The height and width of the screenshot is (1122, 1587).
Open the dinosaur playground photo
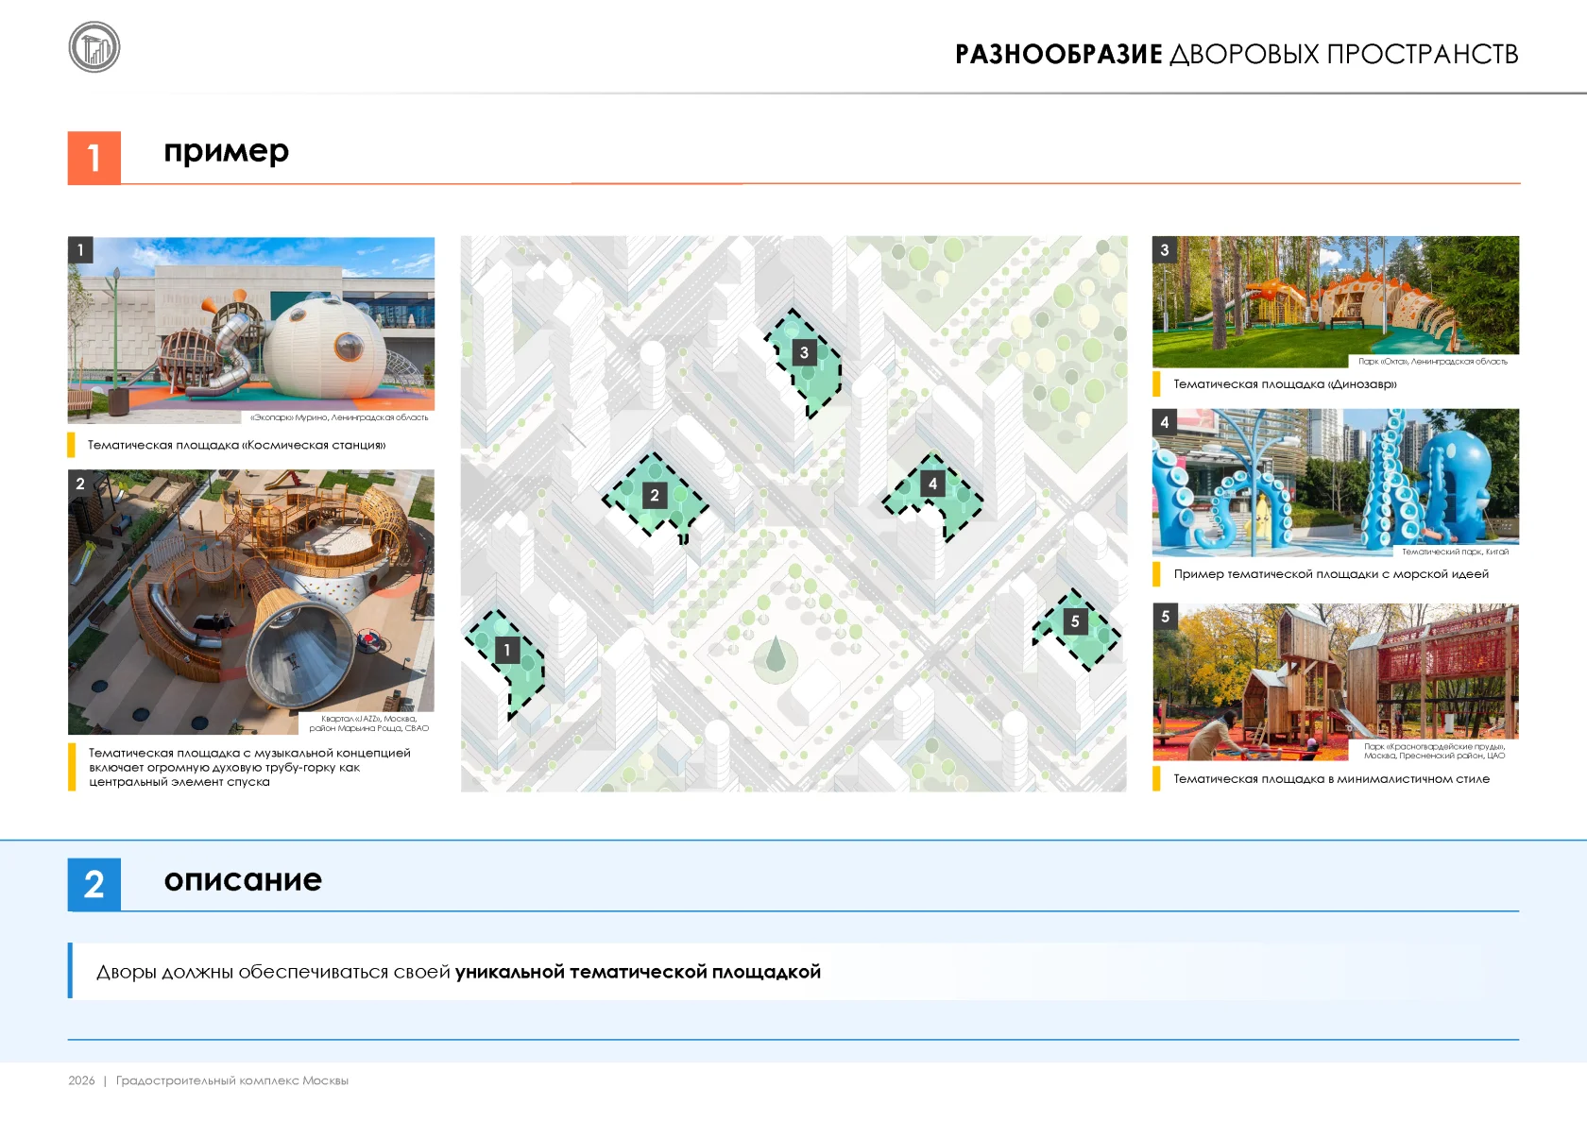[1336, 301]
